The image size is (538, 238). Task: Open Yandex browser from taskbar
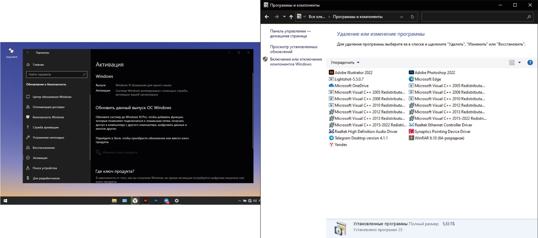[x=135, y=201]
